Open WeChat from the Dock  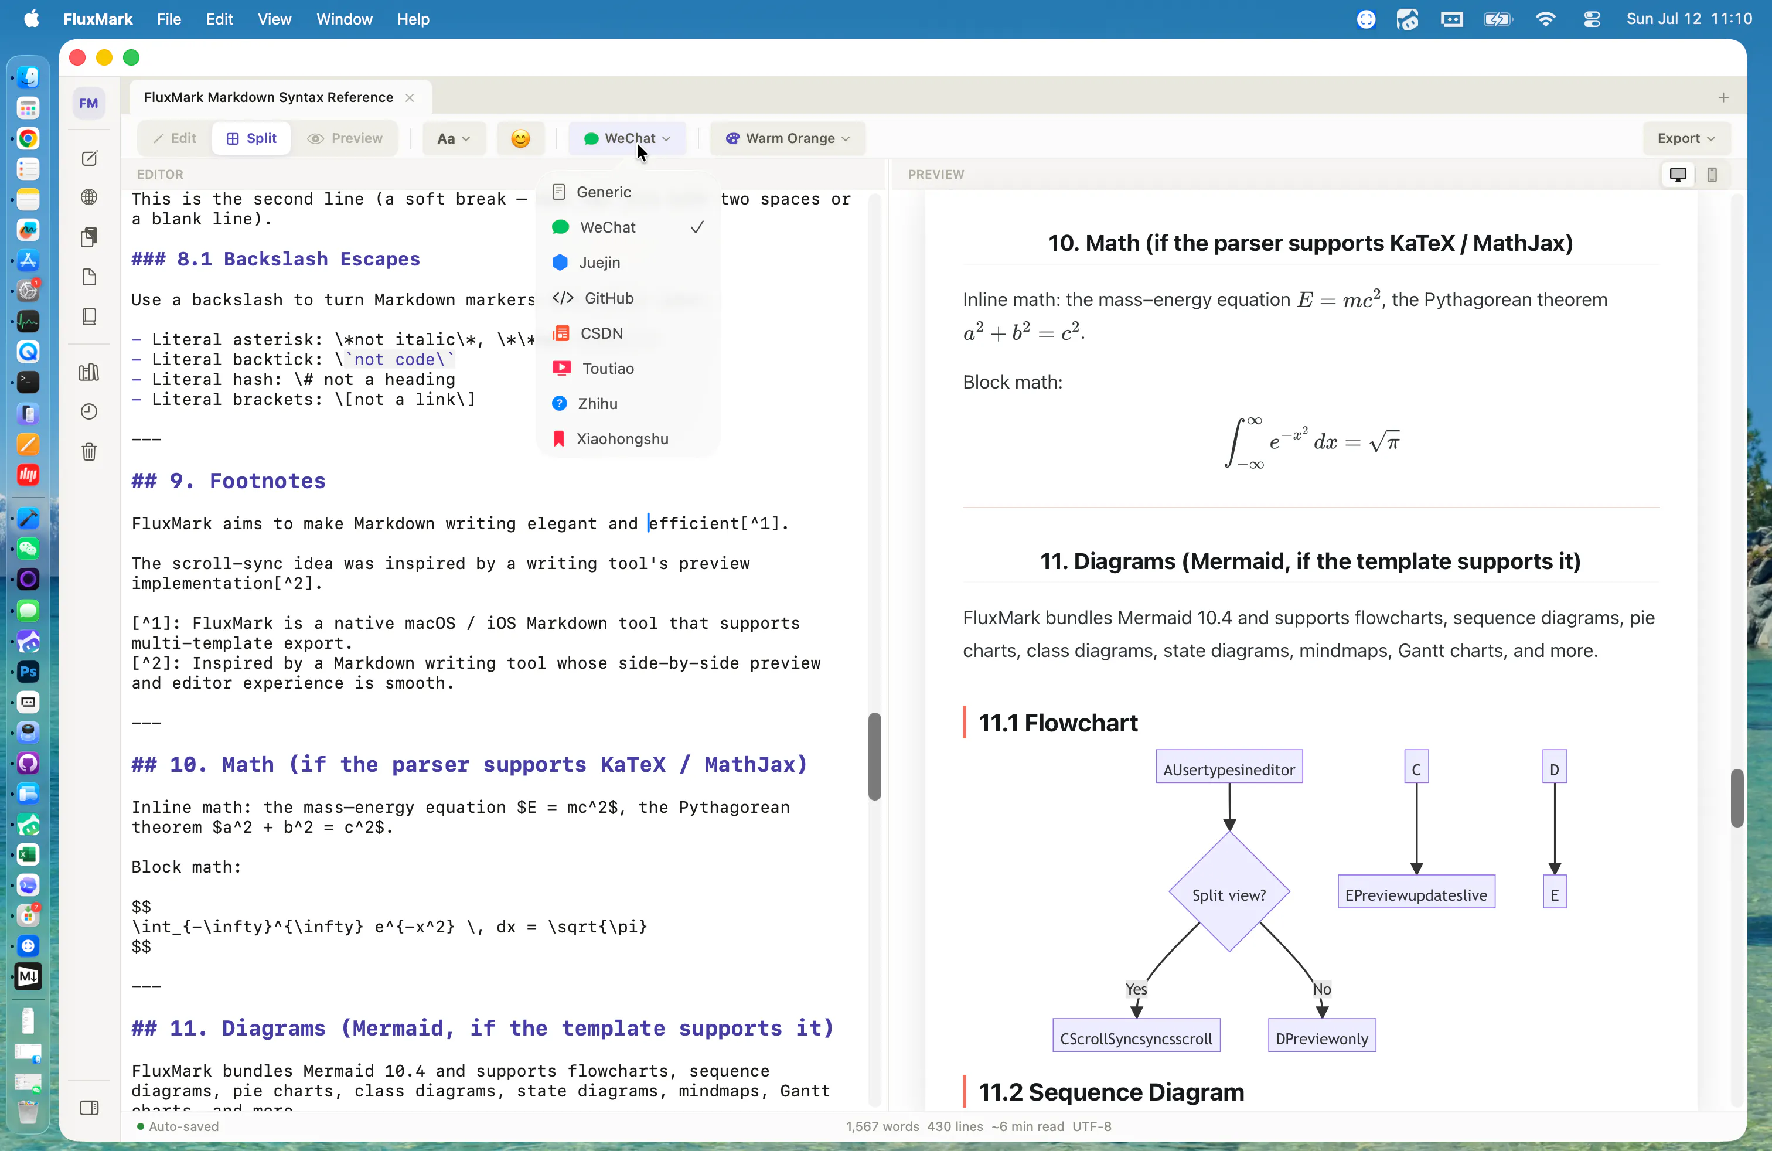click(x=28, y=549)
